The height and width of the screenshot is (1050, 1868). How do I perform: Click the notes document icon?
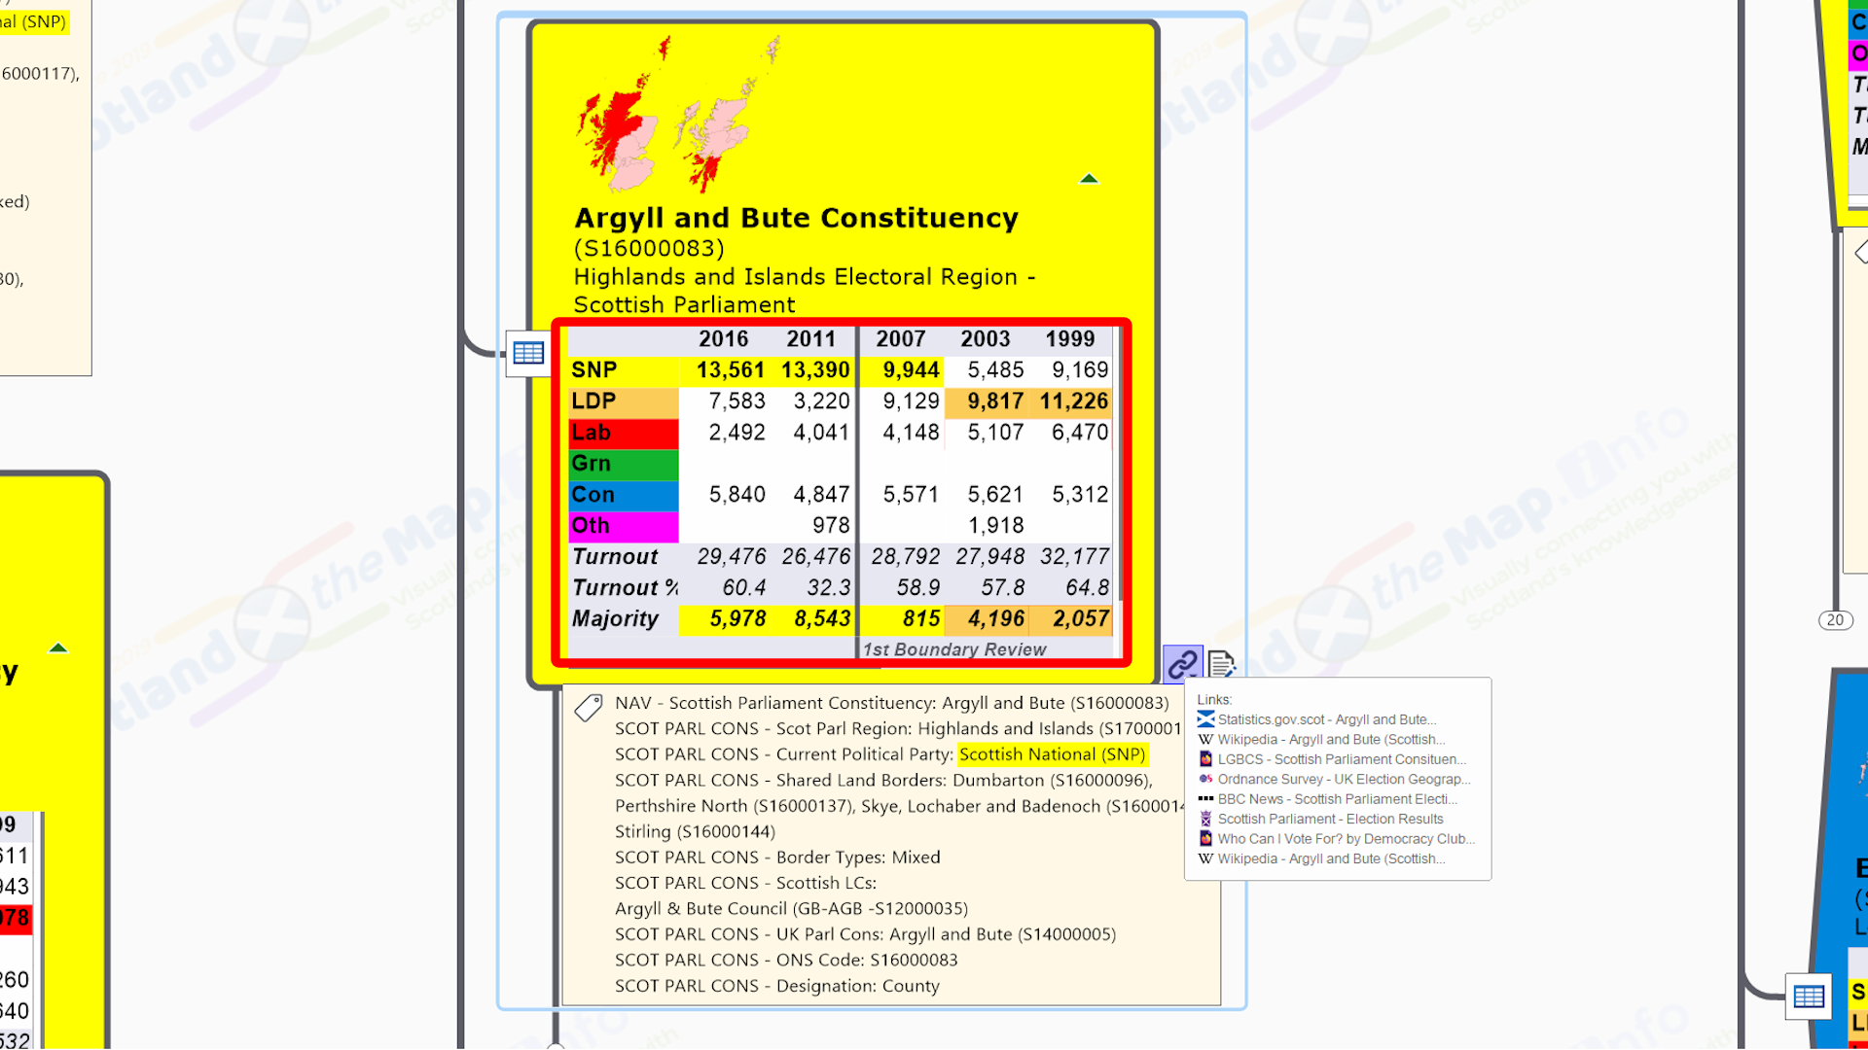(x=1221, y=664)
